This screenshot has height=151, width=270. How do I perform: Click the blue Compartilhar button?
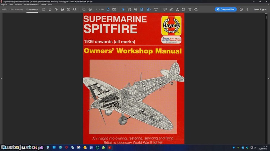coord(226,9)
